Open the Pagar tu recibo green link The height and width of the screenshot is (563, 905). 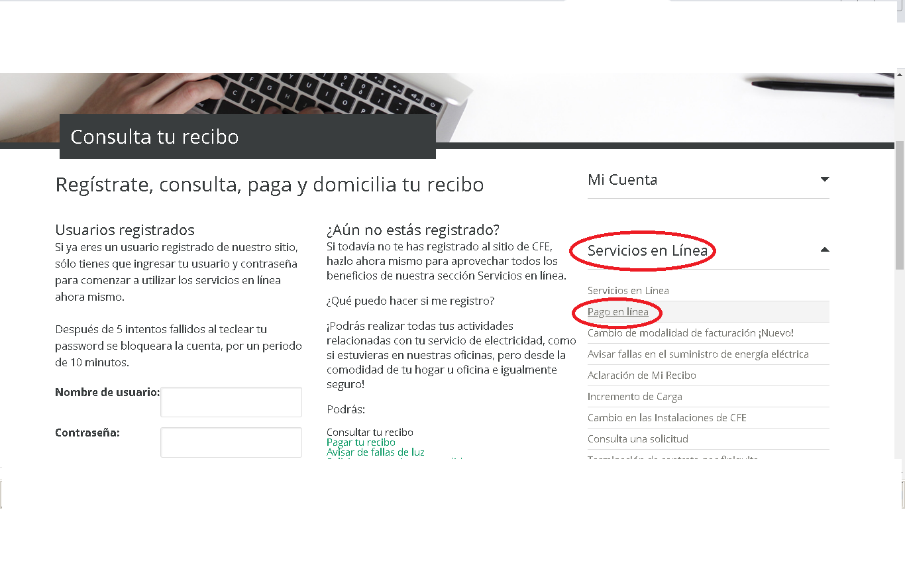coord(361,442)
